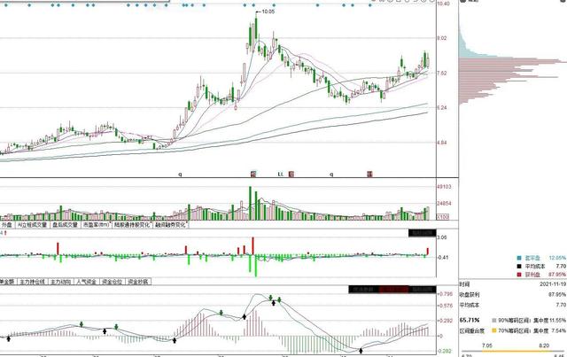Click the cyan 套牢盘 legend swatch
Image resolution: width=567 pixels, height=357 pixels.
pos(519,258)
